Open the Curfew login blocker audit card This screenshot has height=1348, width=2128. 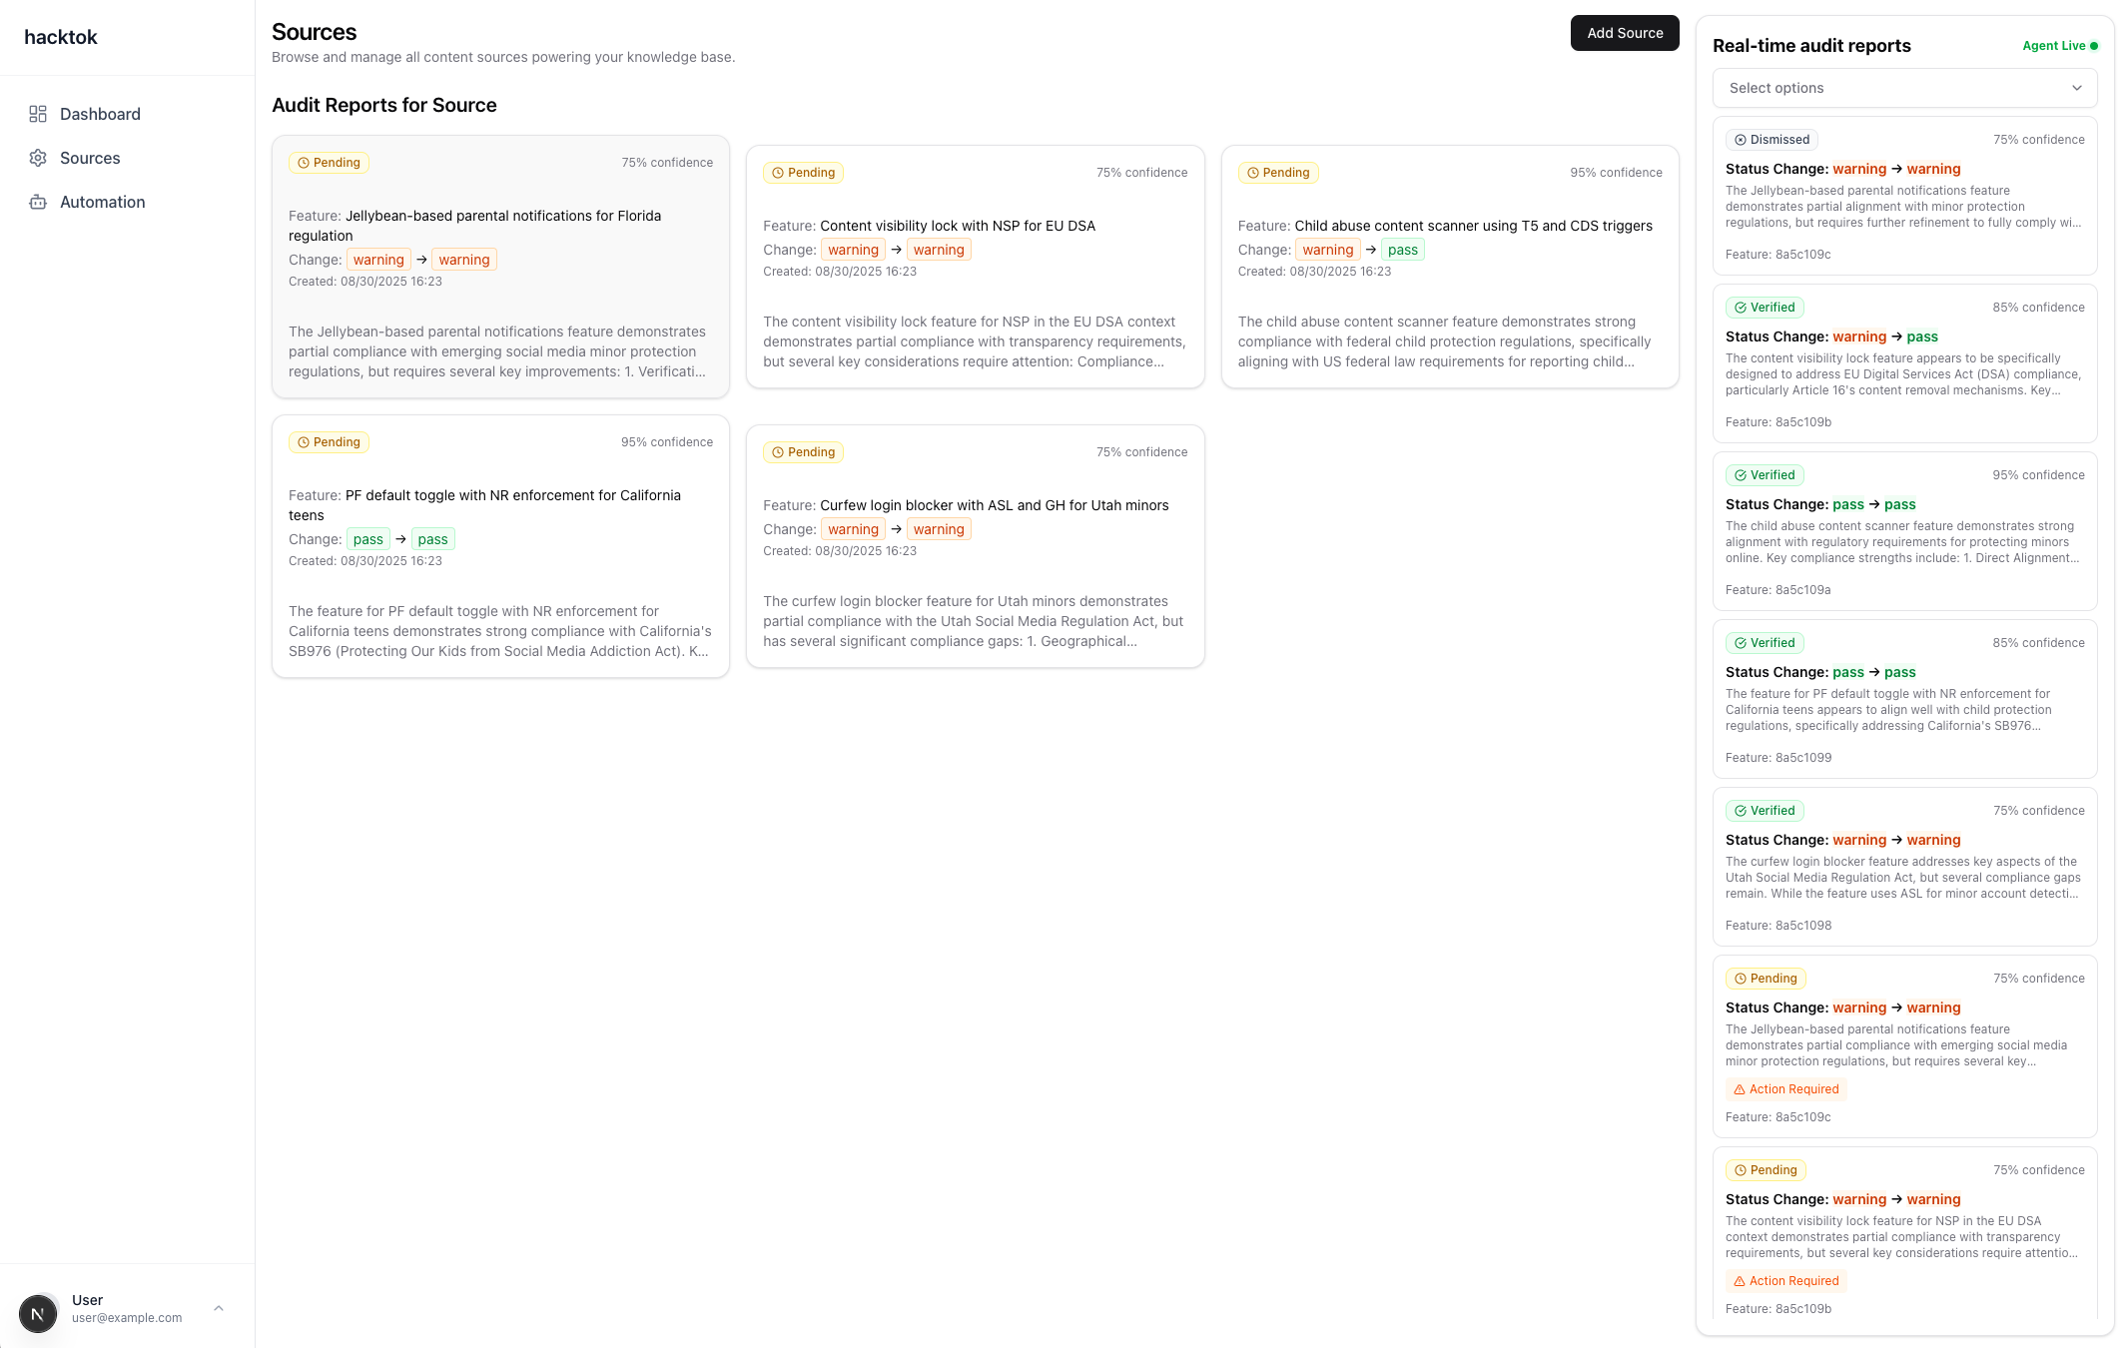(975, 546)
